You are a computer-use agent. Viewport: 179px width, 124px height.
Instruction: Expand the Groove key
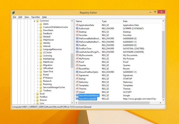coord(34,100)
